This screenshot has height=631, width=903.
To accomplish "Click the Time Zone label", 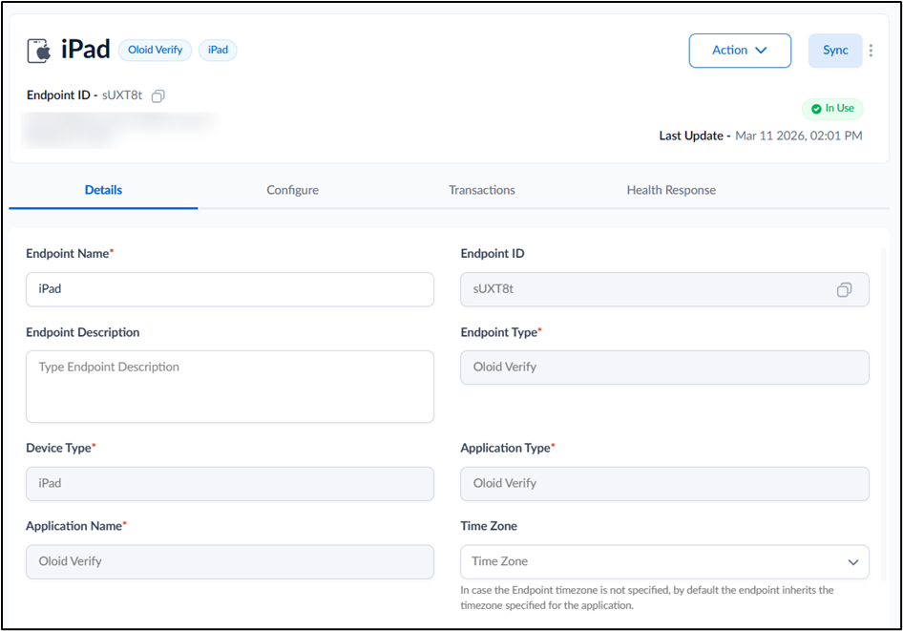I will click(x=489, y=526).
